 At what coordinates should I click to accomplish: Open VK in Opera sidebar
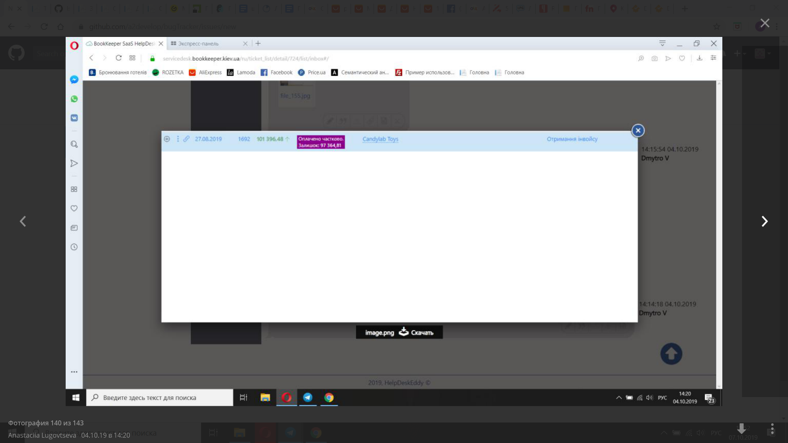74,118
